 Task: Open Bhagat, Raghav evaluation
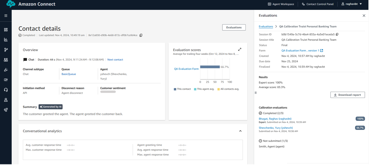click(x=275, y=119)
